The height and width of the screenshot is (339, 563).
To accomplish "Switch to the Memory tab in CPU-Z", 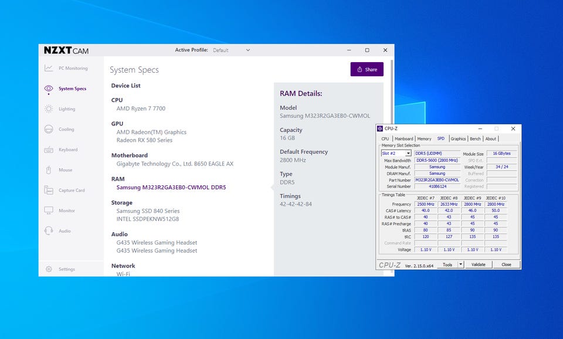I will [x=424, y=138].
